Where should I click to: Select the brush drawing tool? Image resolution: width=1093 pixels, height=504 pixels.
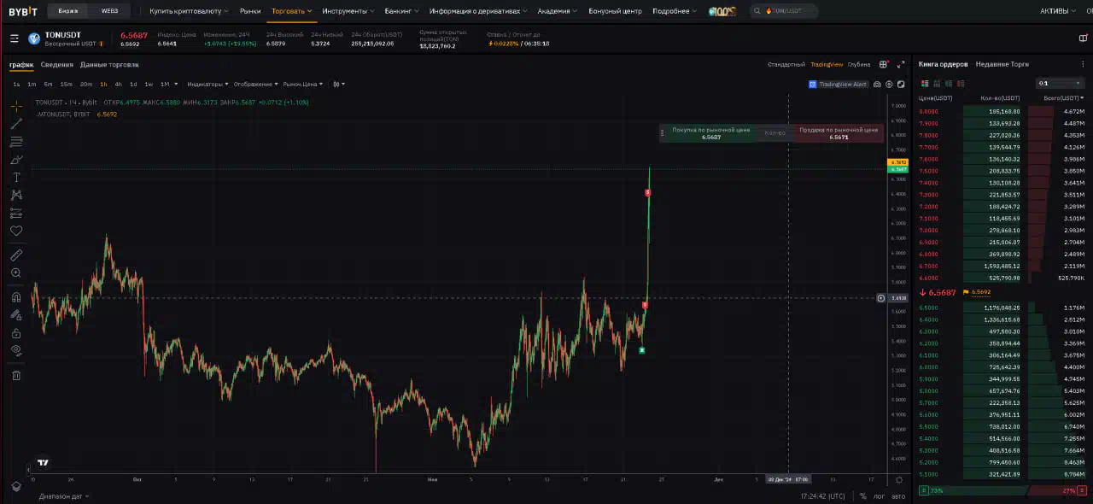pyautogui.click(x=16, y=160)
